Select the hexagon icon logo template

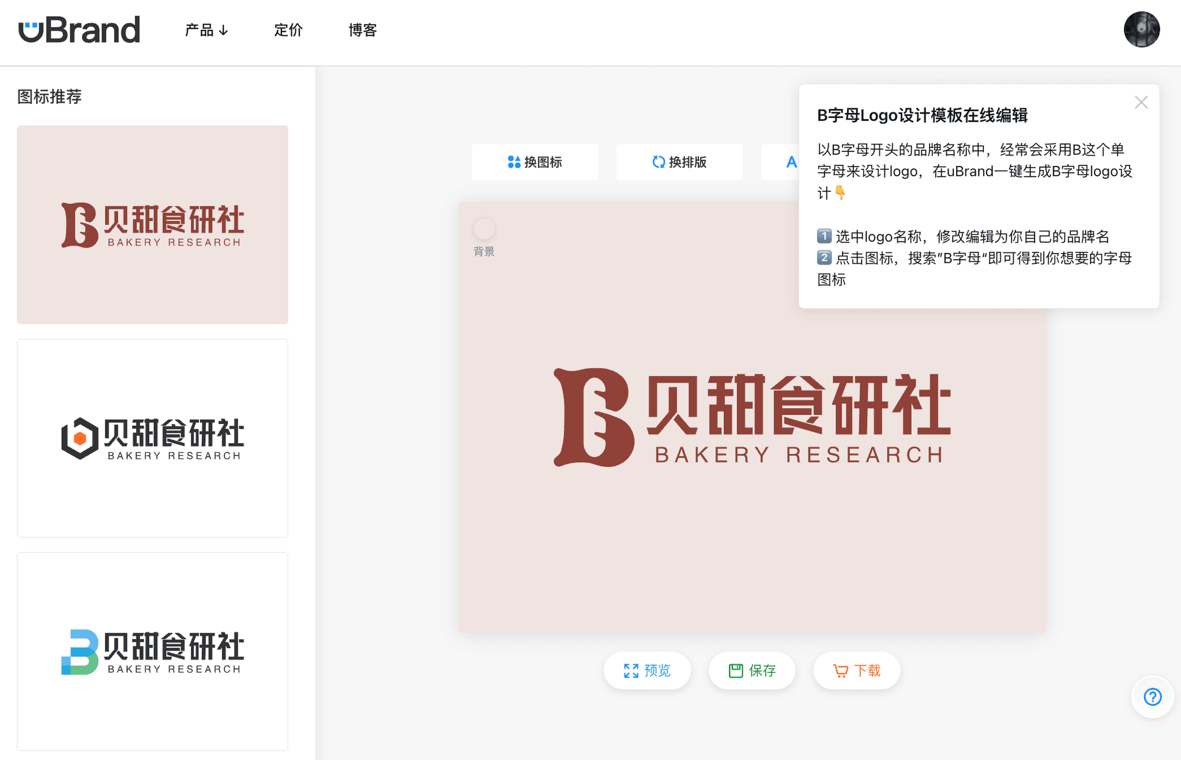(x=152, y=438)
